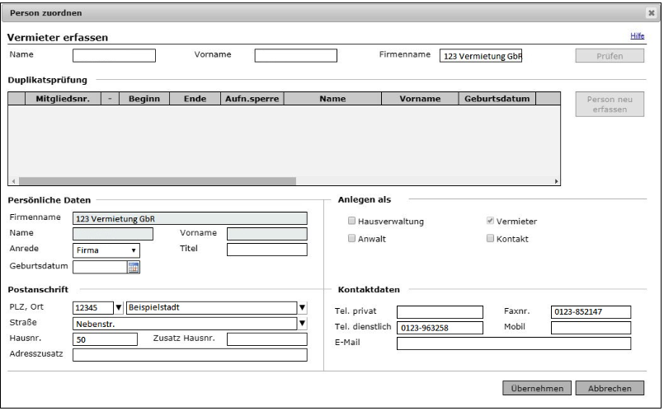664x411 pixels.
Task: Focus the Tel. privat field
Action: tap(440, 312)
